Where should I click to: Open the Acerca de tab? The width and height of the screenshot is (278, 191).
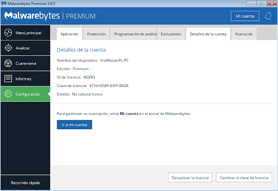pos(244,34)
